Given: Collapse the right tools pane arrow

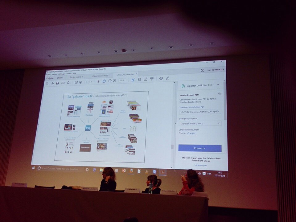Looking at the screenshot, I should [x=175, y=123].
